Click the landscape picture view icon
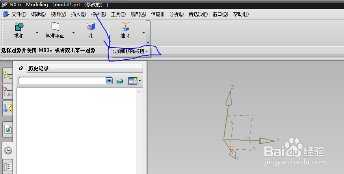344x174 pixels. [x=133, y=81]
